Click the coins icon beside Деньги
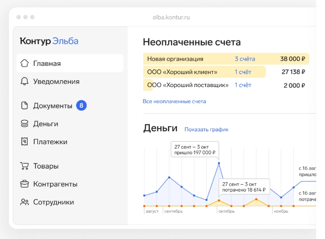This screenshot has width=325, height=239. (x=24, y=124)
